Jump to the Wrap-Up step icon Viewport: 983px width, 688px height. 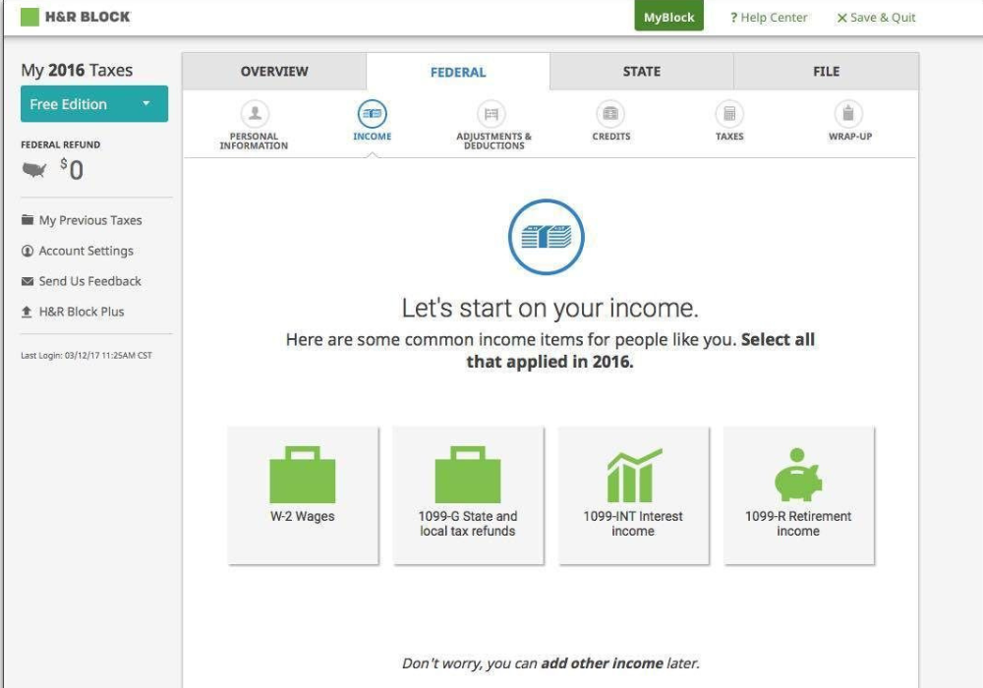tap(849, 114)
